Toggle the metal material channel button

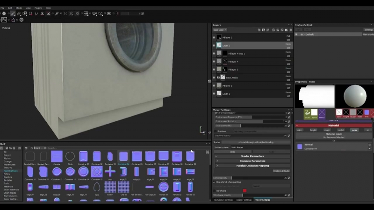(341, 130)
